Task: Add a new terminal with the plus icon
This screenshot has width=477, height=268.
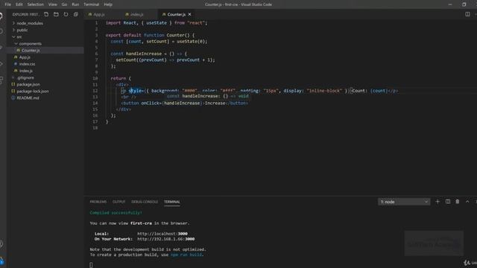Action: click(x=437, y=202)
